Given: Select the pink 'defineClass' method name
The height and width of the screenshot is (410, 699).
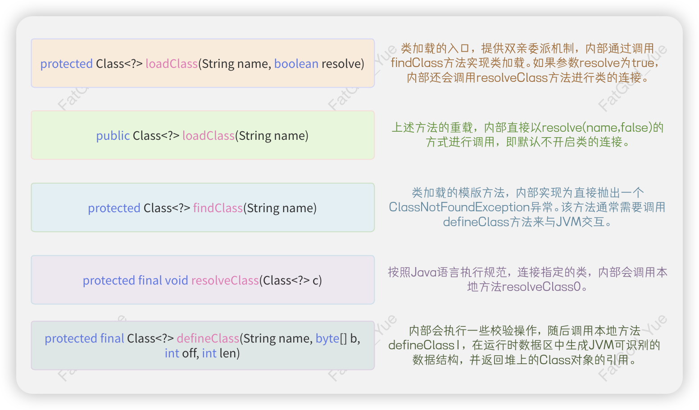Looking at the screenshot, I should click(x=208, y=339).
